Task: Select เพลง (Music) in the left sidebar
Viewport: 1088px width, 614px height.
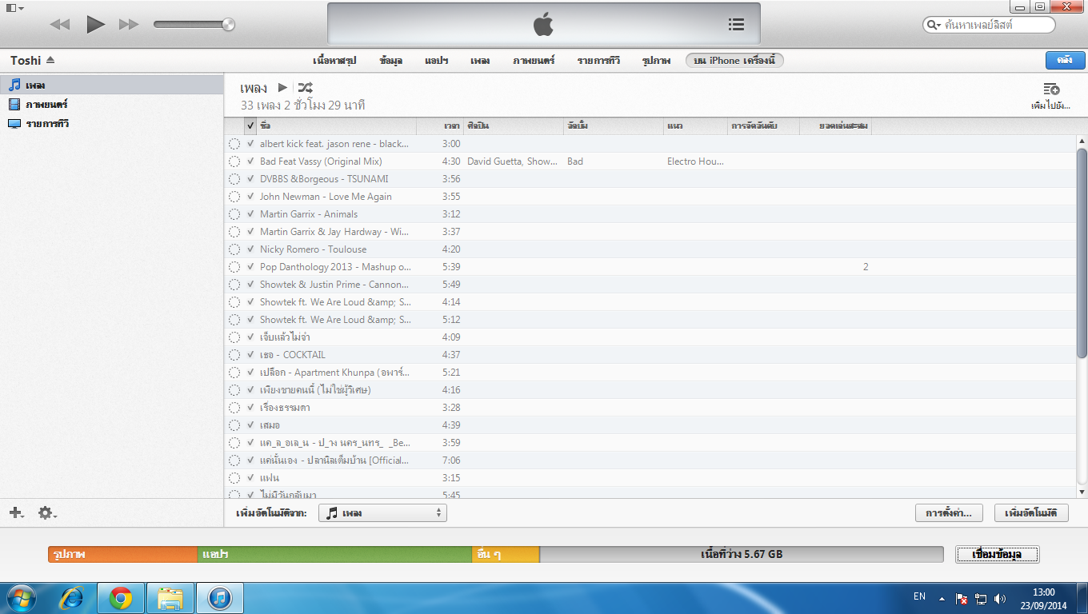Action: tap(112, 85)
